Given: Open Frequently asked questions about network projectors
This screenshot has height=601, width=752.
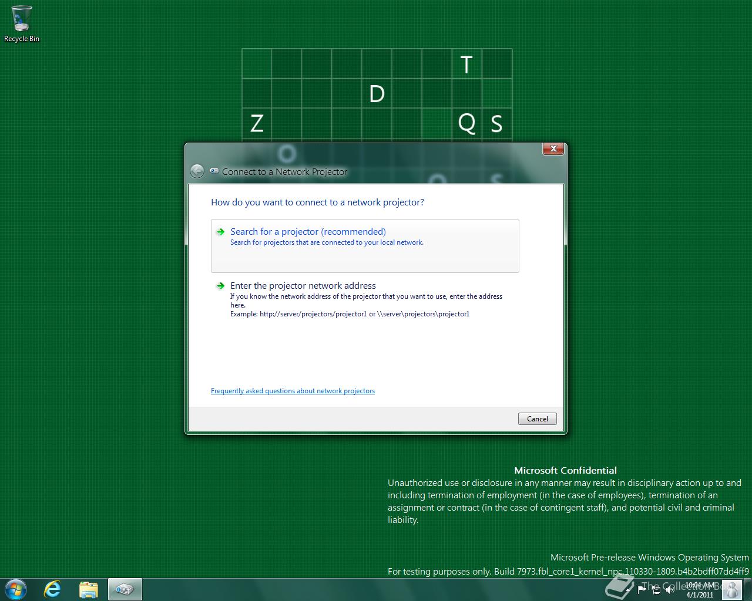Looking at the screenshot, I should point(293,391).
